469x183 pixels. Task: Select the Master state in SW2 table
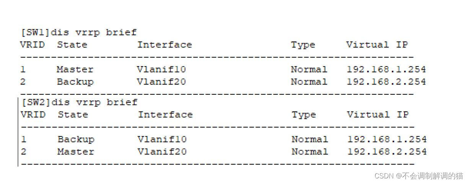coord(76,152)
